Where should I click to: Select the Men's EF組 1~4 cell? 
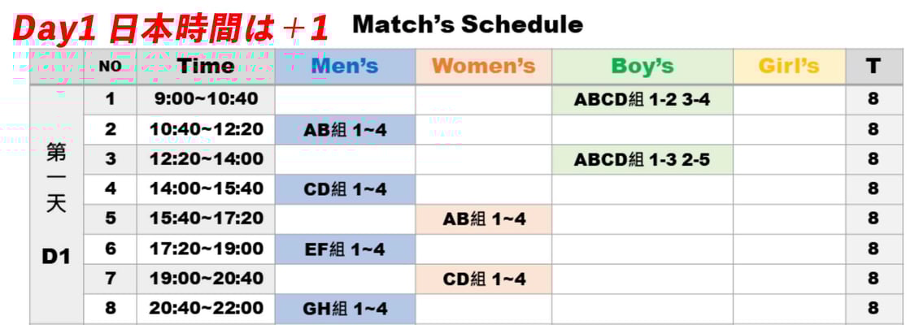[x=345, y=249]
